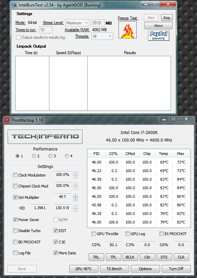Open the TPL power limits window
Screen dimensions: 197x278
point(113,257)
